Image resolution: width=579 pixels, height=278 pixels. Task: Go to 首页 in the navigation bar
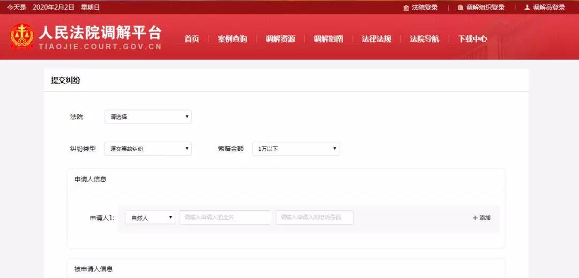[x=191, y=39]
